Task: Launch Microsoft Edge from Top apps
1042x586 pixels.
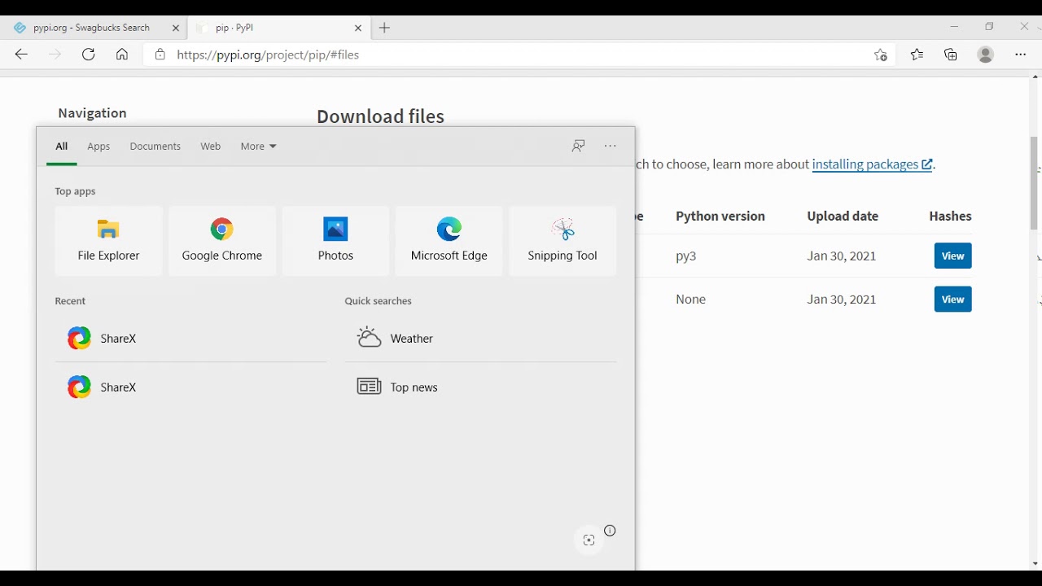Action: point(449,241)
